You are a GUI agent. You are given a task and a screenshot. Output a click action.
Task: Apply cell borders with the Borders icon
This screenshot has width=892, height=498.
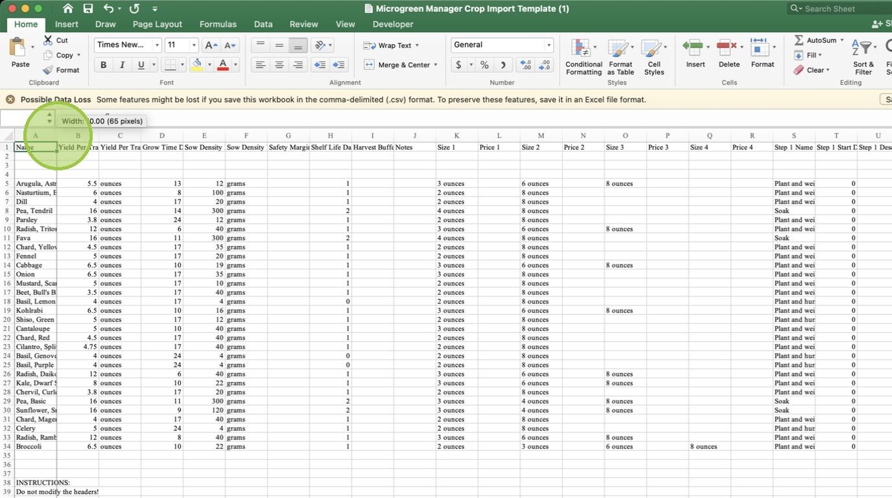[170, 65]
